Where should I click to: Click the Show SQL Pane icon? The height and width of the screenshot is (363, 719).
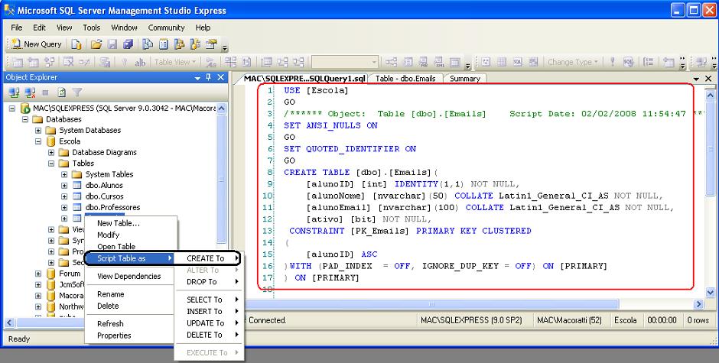click(518, 62)
